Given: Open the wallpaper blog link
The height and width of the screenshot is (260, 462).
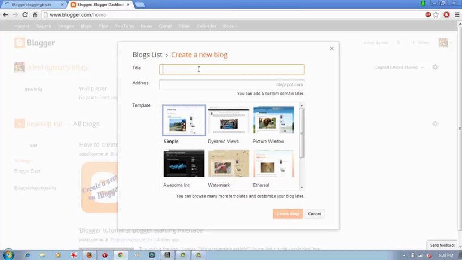Looking at the screenshot, I should tap(93, 88).
